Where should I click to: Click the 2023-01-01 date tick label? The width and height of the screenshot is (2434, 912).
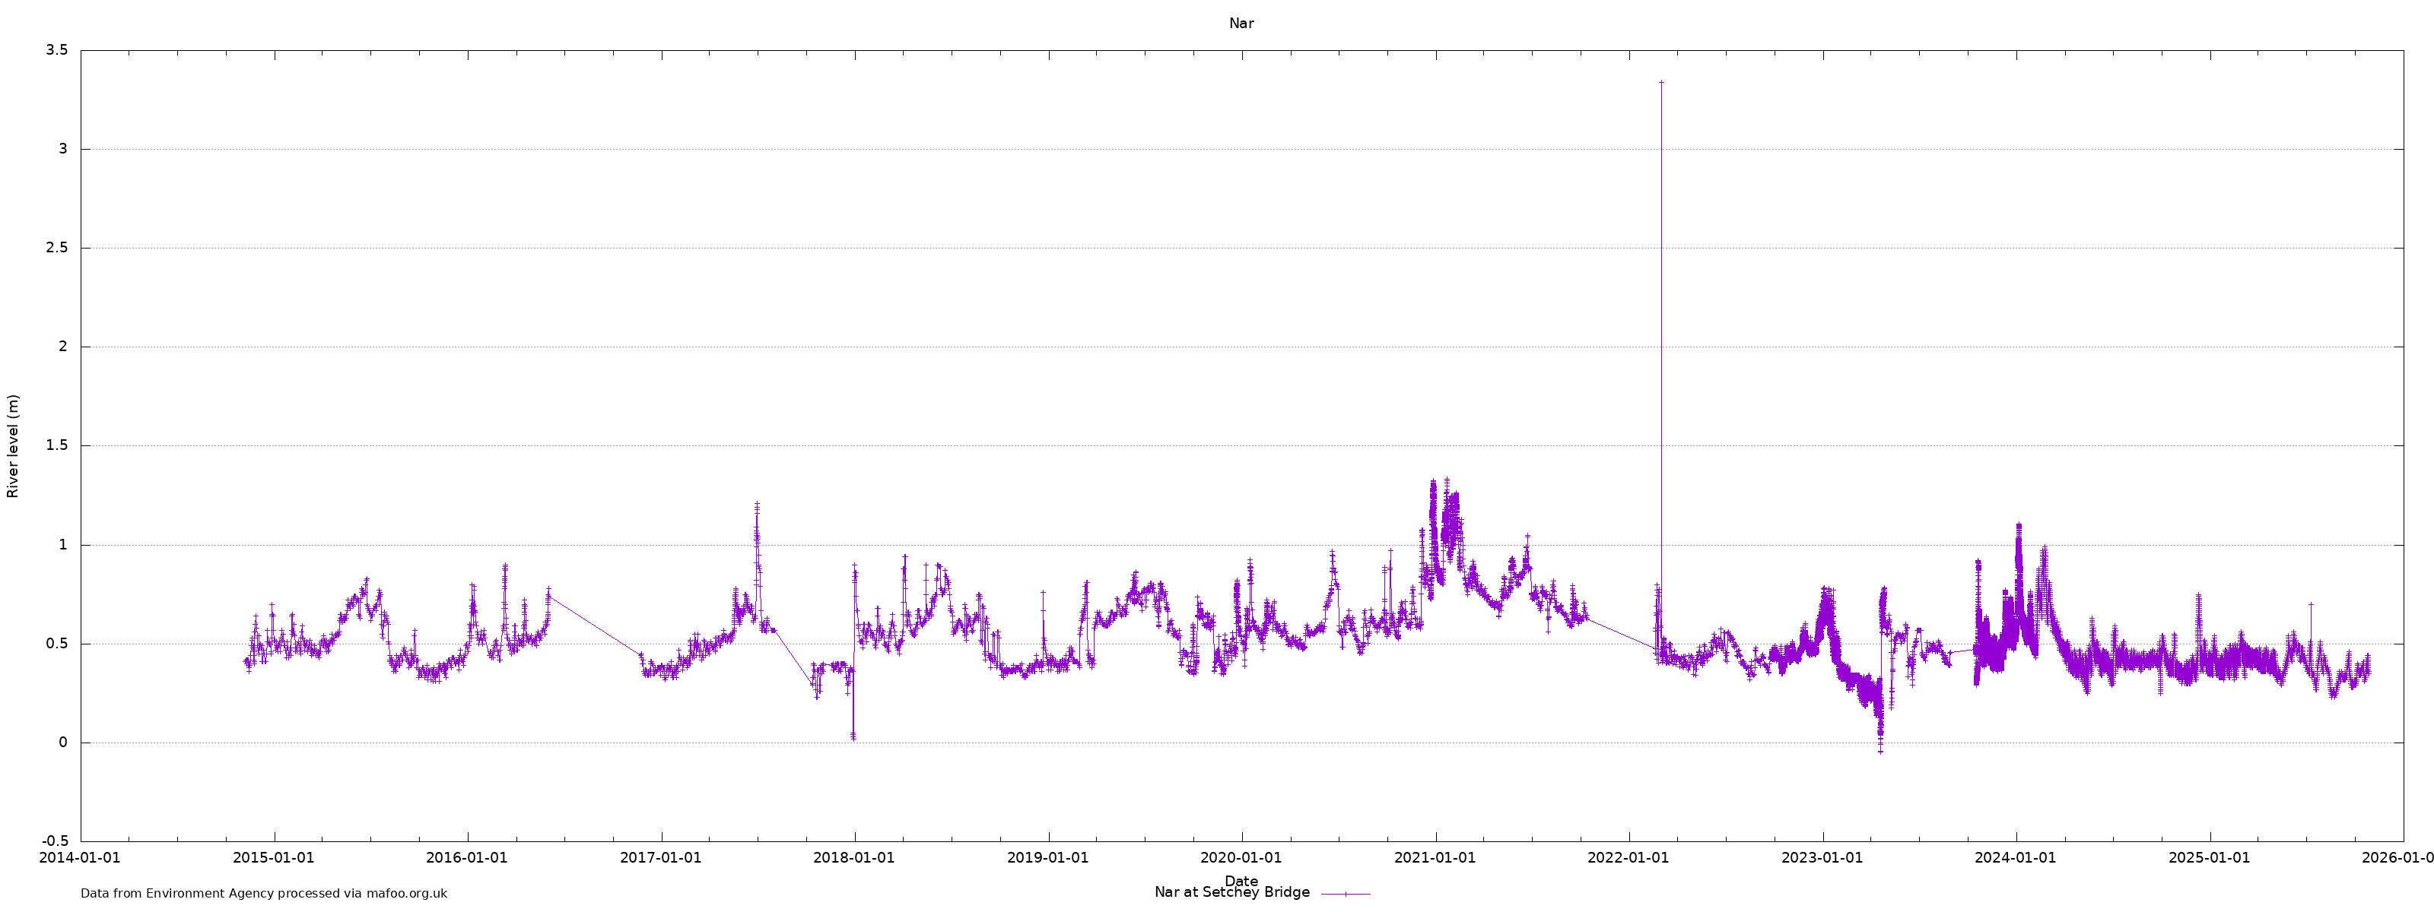coord(1822,858)
